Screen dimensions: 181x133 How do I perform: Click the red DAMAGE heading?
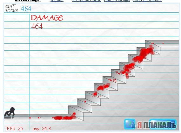coord(47,18)
